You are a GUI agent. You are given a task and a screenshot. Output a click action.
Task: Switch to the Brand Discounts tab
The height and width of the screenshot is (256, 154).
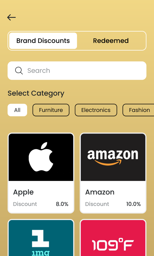click(43, 41)
